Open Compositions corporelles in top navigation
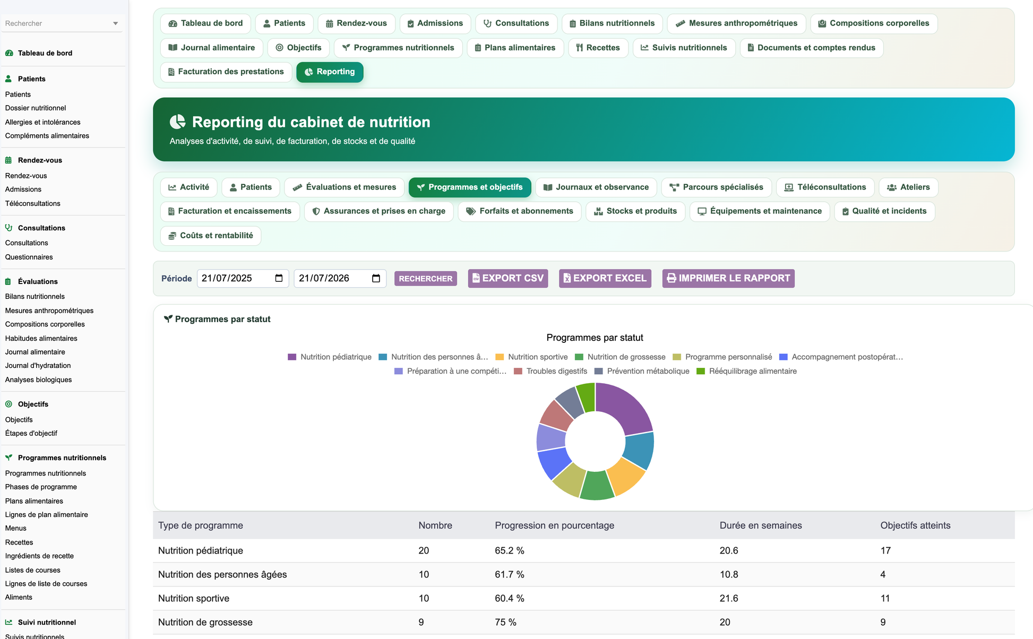 [874, 23]
